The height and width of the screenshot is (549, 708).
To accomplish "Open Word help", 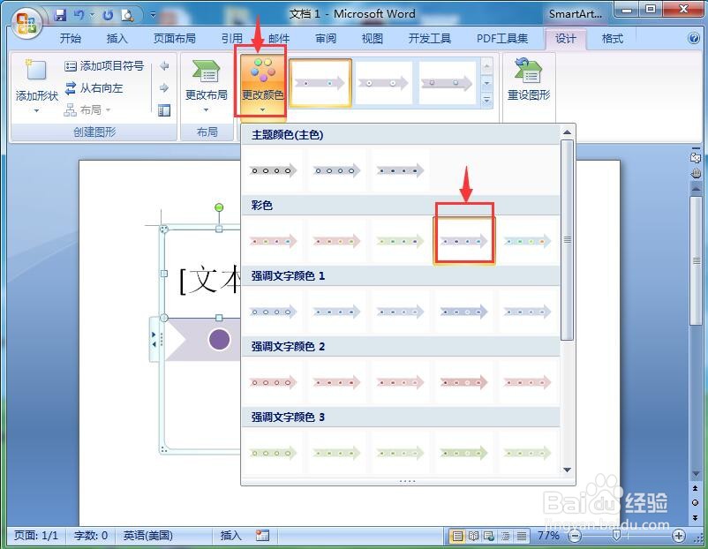I will click(x=694, y=38).
